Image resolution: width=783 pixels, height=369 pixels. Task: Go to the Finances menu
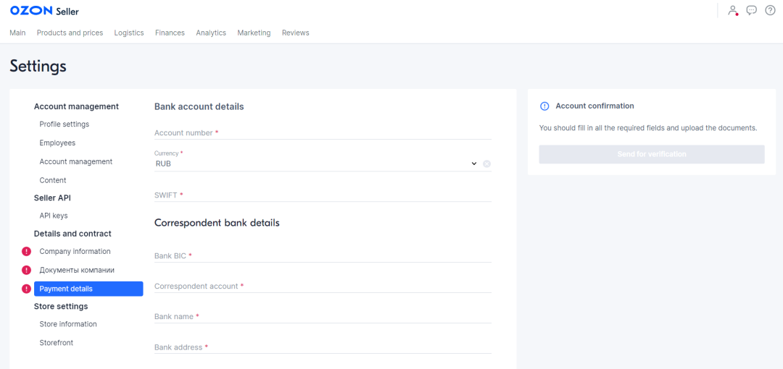(170, 33)
